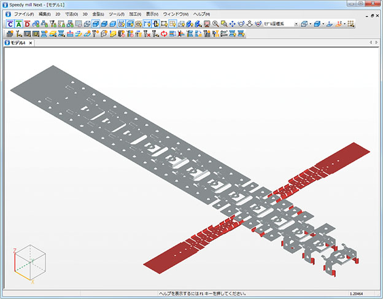Switch to the モデル1 document tab
This screenshot has height=299, width=383.
(x=17, y=43)
